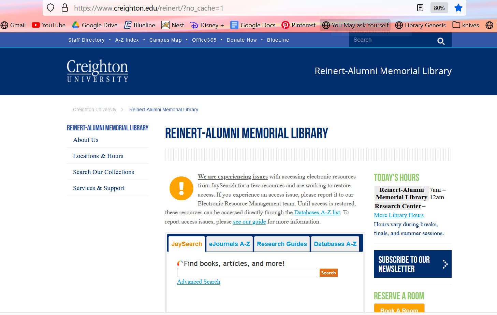Image resolution: width=497 pixels, height=315 pixels.
Task: Click the Donate Now link
Action: 242,40
